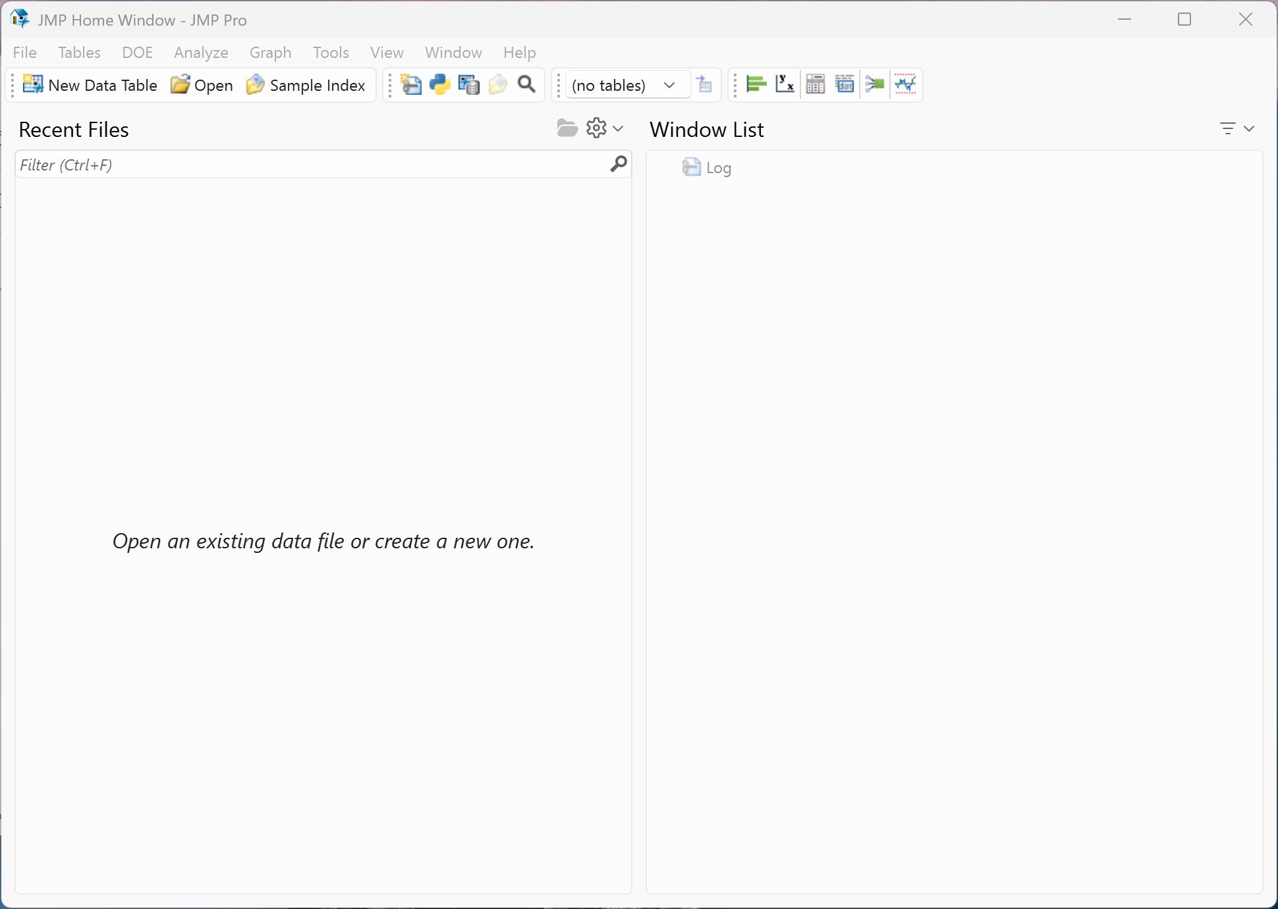
Task: Click the Control Chart Builder icon
Action: click(x=905, y=84)
